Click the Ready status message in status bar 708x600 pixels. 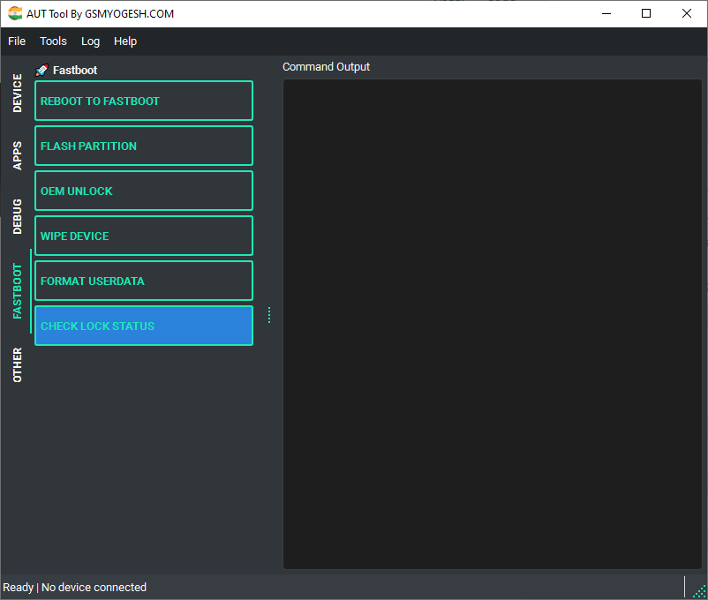(x=73, y=587)
